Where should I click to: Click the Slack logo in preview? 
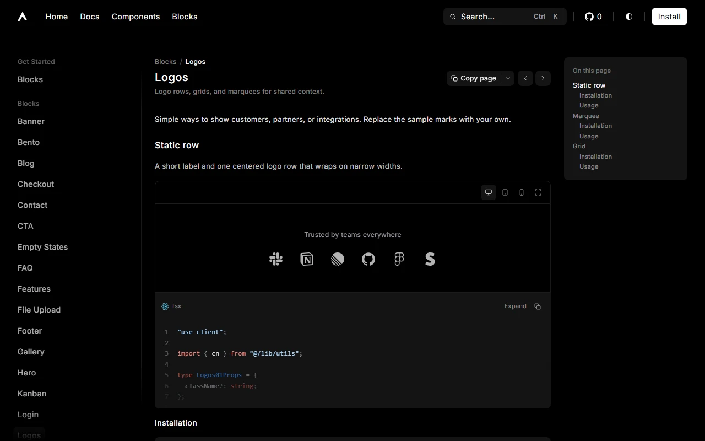(x=276, y=259)
